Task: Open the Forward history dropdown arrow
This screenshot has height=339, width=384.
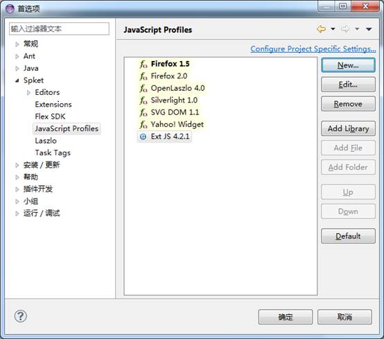Action: click(357, 29)
